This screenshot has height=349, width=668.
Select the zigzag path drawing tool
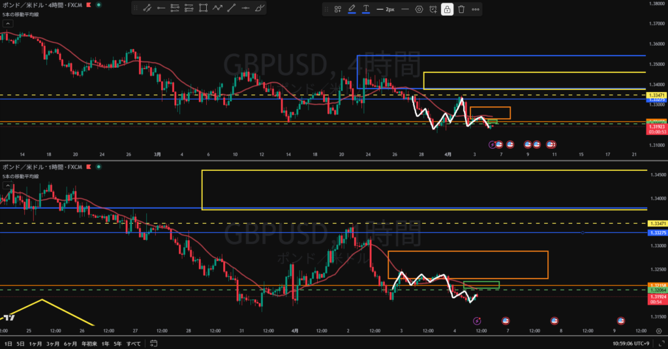pyautogui.click(x=217, y=9)
